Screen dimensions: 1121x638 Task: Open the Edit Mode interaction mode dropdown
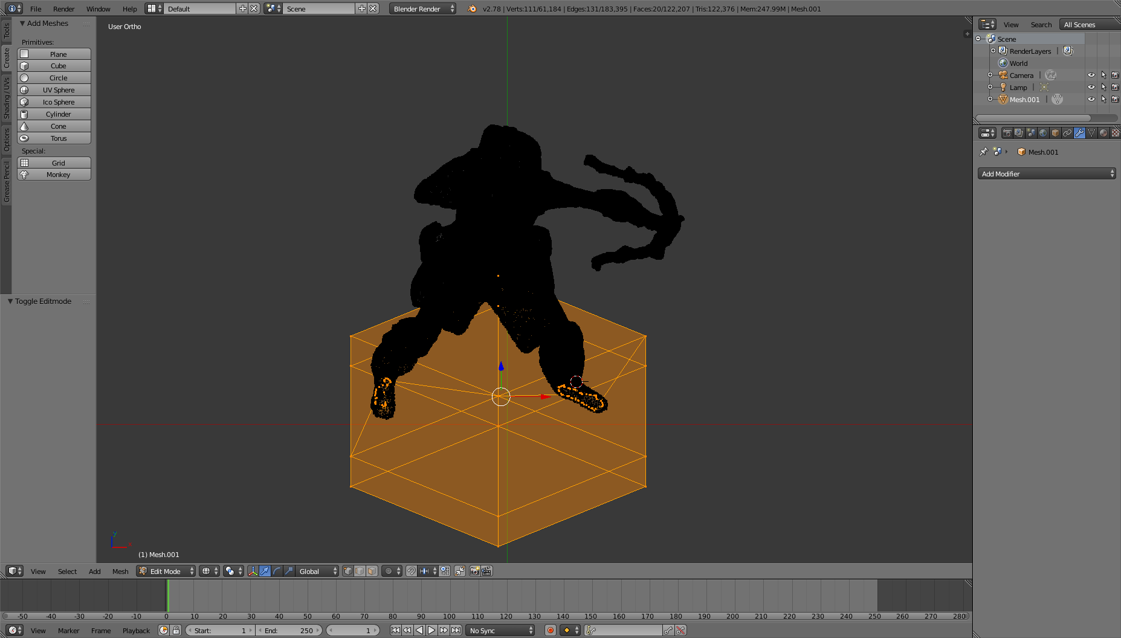pyautogui.click(x=166, y=571)
